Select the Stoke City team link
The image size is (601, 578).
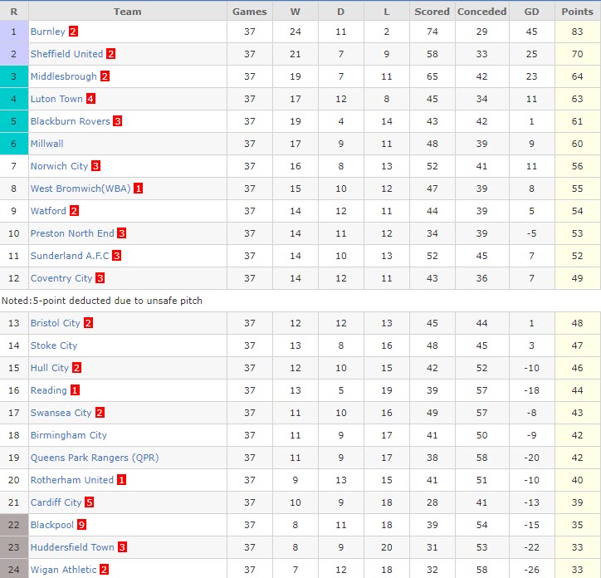54,345
